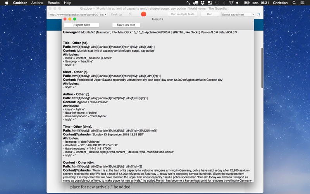
Task: Open Spotlight search magnifier
Action: [294, 3]
